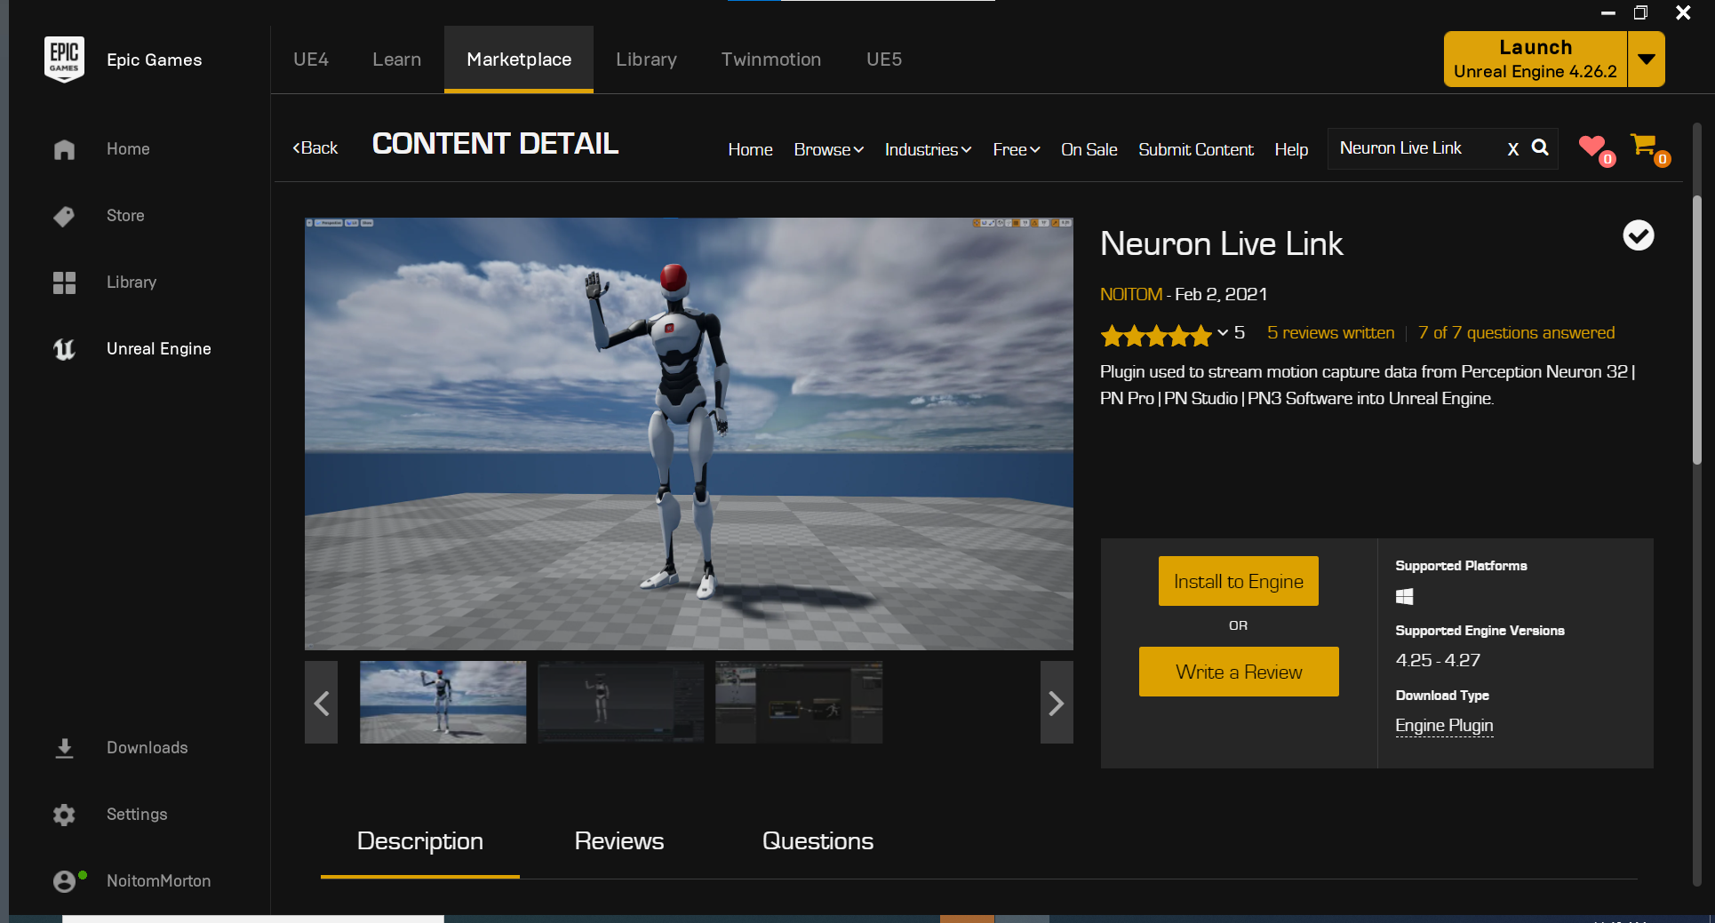Open marketplace Home link

pyautogui.click(x=750, y=150)
